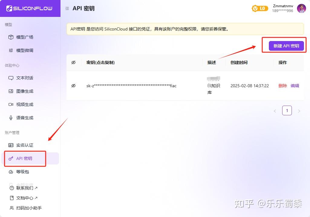Click the gauge icon beside 等级包
310x217 pixels.
[11, 172]
